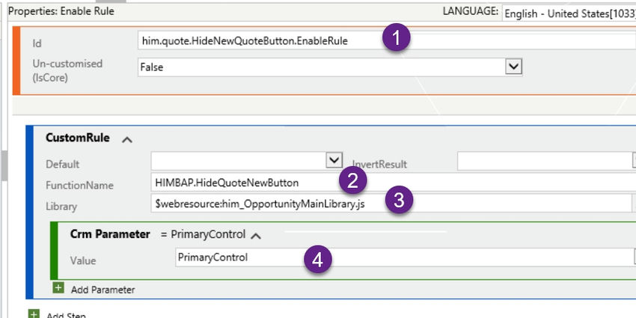636x318 pixels.
Task: Click the purple badge numbered 3
Action: pyautogui.click(x=399, y=201)
